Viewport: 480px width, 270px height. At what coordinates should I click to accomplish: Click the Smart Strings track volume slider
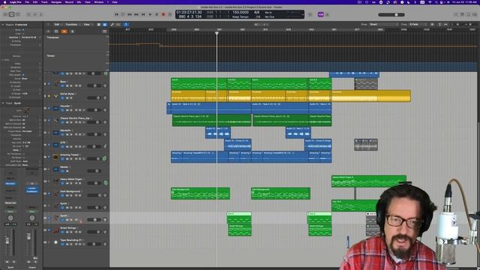tap(94, 232)
